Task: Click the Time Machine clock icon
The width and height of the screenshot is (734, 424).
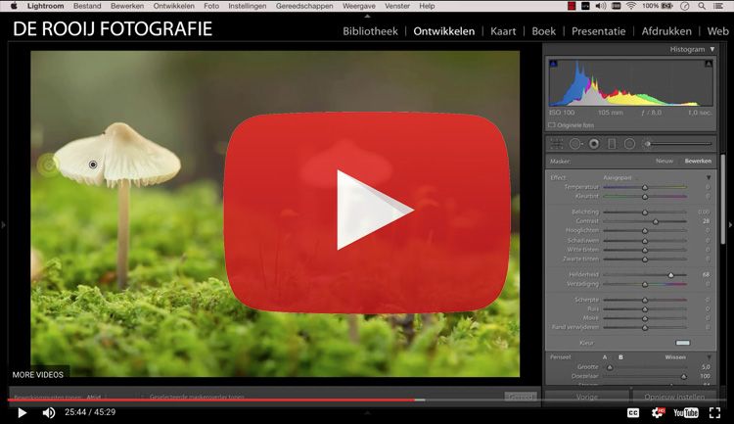Action: [x=684, y=6]
